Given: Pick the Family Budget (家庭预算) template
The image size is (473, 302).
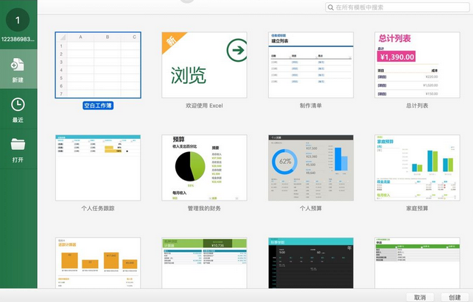Looking at the screenshot, I should tap(417, 168).
